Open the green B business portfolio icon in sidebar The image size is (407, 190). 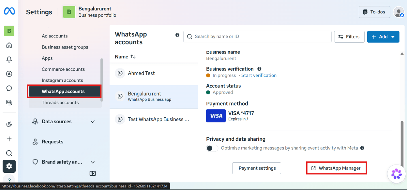tap(9, 31)
